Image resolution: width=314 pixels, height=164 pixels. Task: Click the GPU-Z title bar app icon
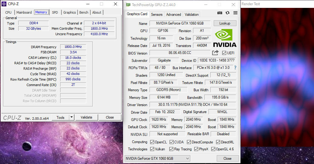128,5
